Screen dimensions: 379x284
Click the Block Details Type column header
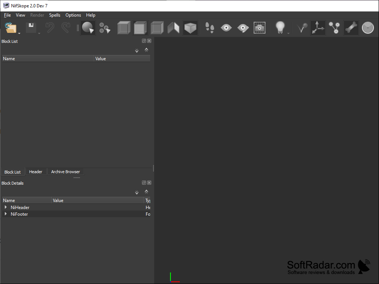coord(148,201)
